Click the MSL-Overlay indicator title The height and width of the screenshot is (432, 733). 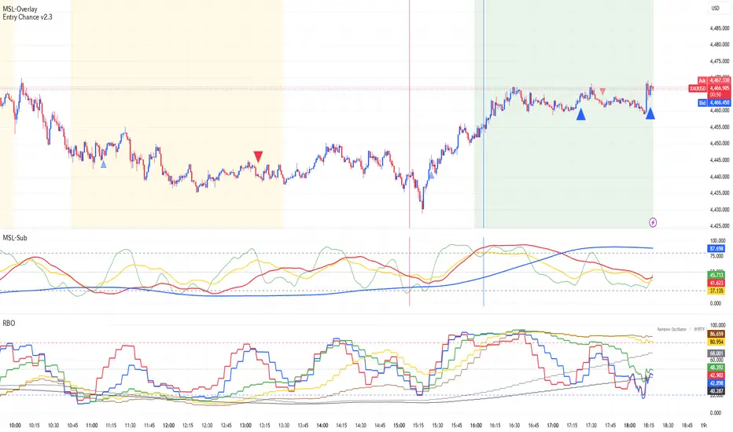(x=20, y=9)
